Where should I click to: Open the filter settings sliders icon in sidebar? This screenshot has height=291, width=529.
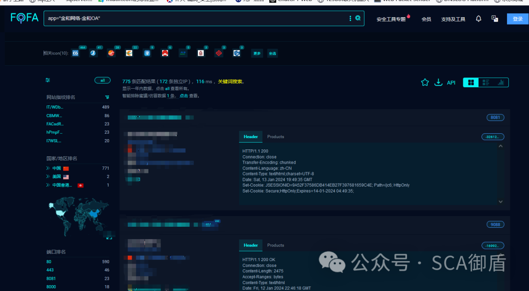[48, 80]
